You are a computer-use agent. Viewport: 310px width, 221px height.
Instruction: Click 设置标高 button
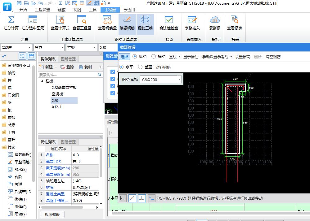[243, 57]
